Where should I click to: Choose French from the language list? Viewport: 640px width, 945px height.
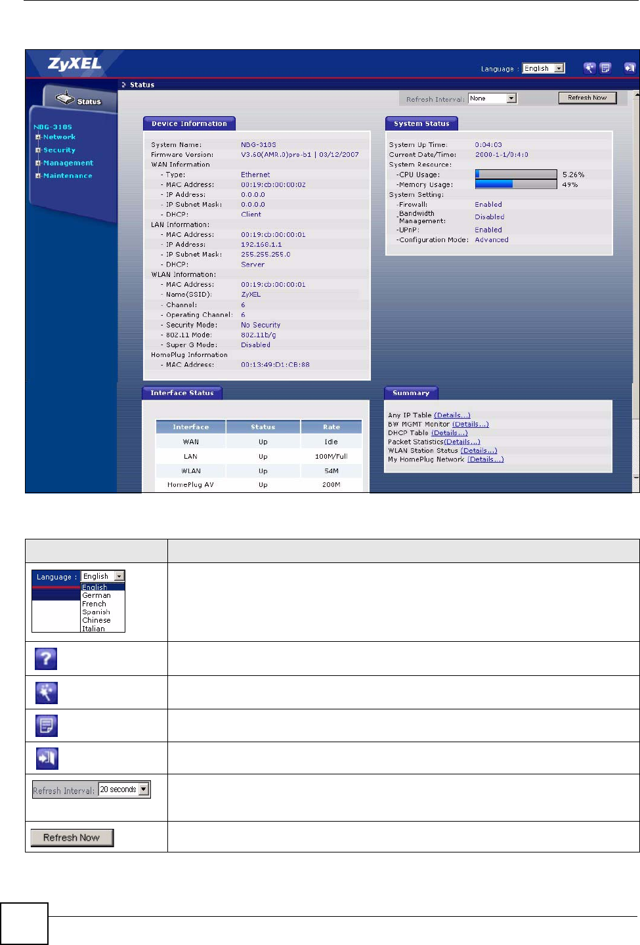pyautogui.click(x=94, y=604)
